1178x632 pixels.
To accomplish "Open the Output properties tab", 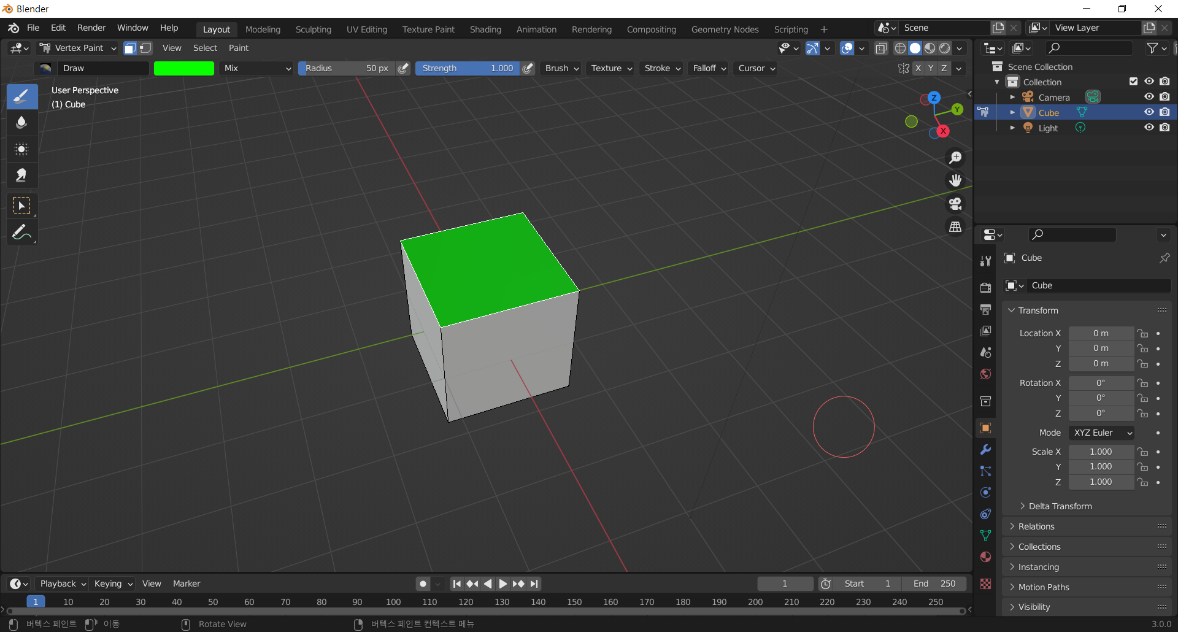I will pos(986,309).
